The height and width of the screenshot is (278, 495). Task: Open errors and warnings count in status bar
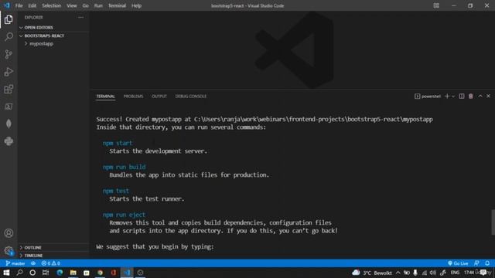51,263
